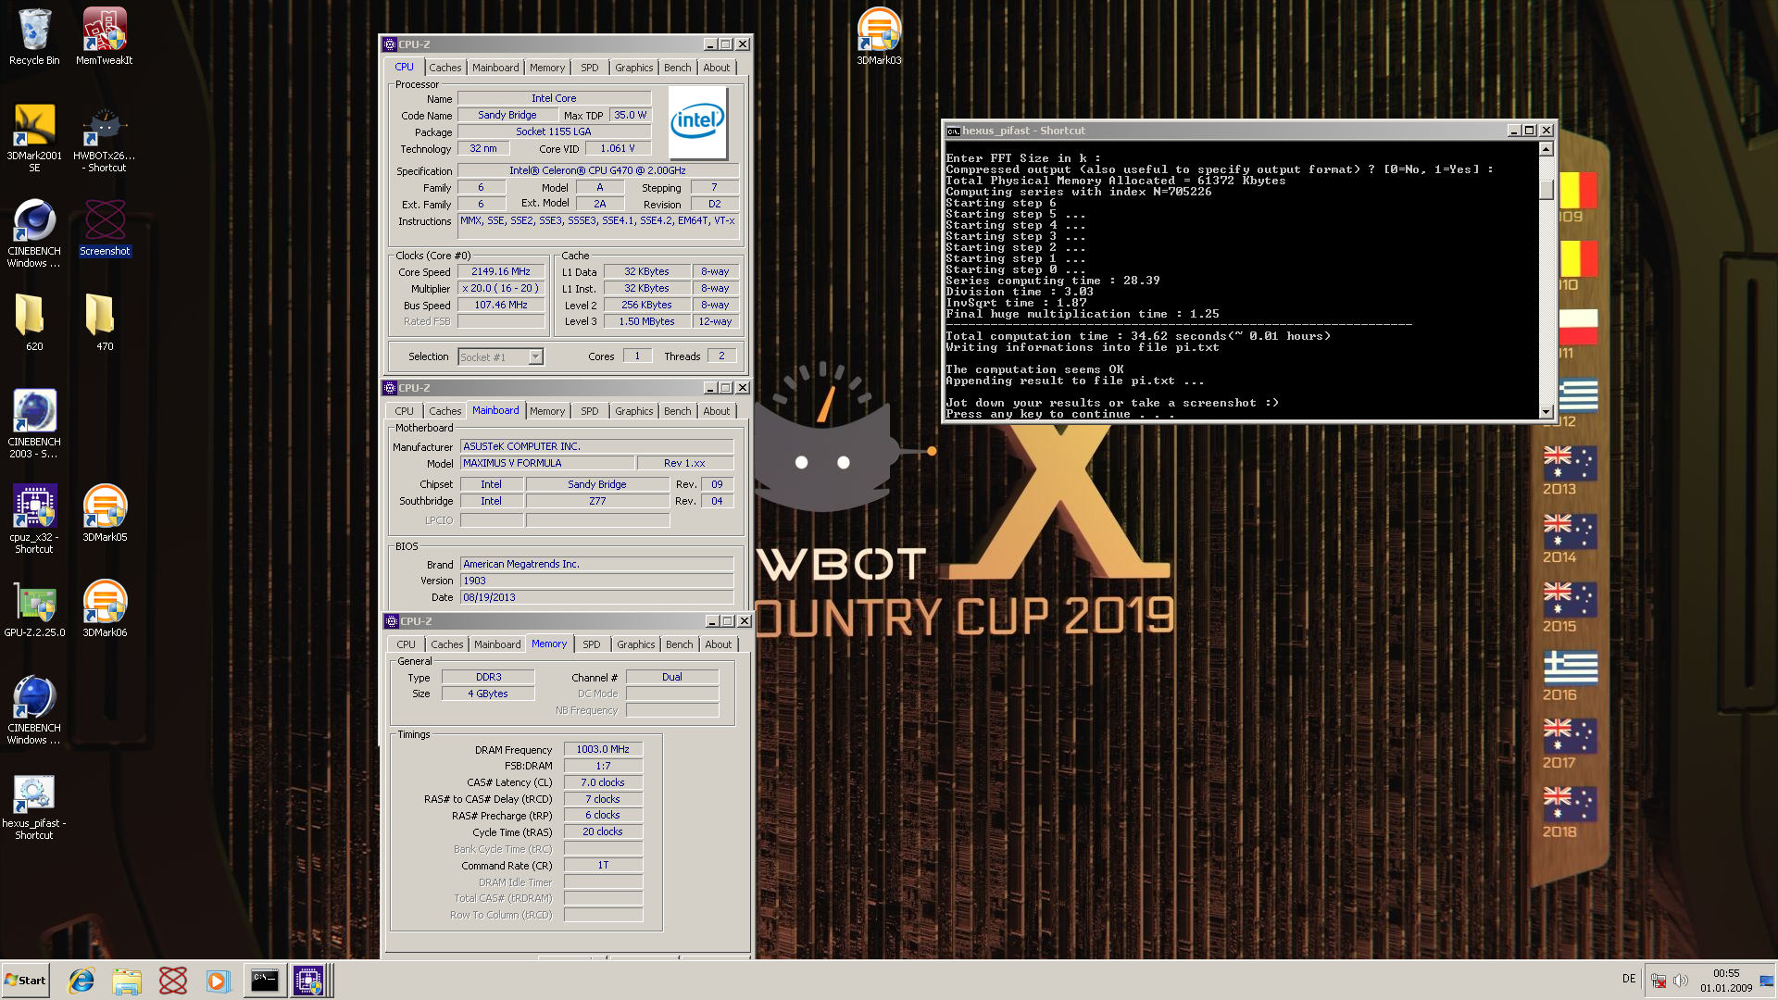Open Caches tab in top CPU-Z window
The image size is (1778, 1000).
[444, 68]
